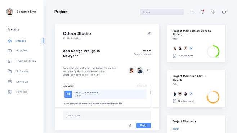The image size is (237, 133).
Task: Click the plus icon in top bar
Action: coord(192,12)
